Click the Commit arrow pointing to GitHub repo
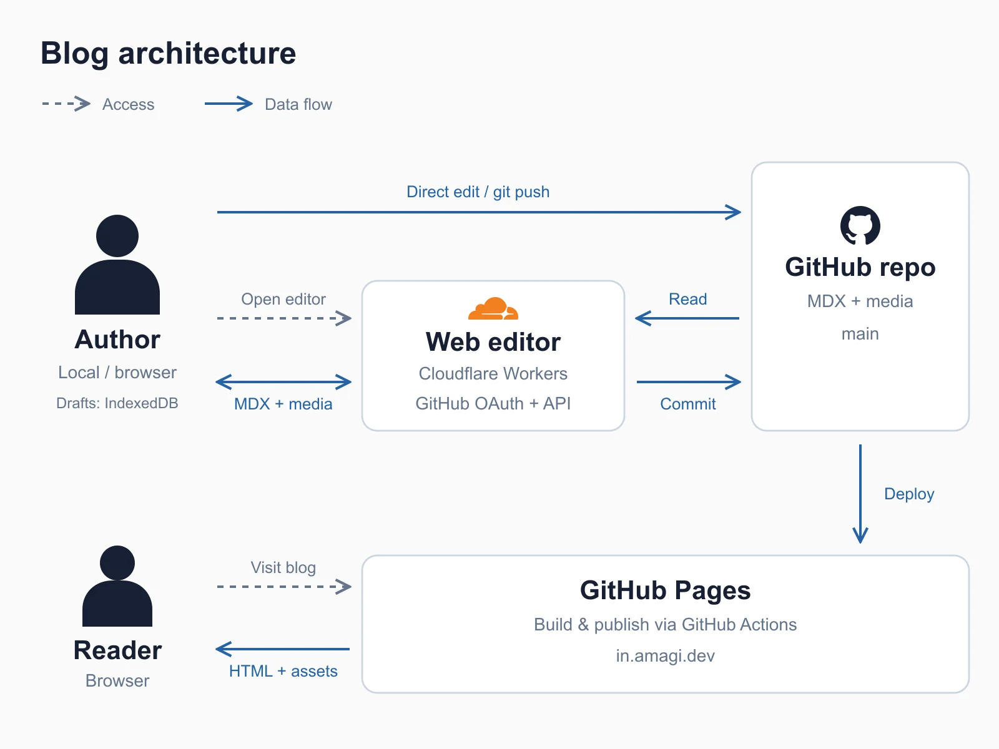This screenshot has width=999, height=749. coord(689,382)
